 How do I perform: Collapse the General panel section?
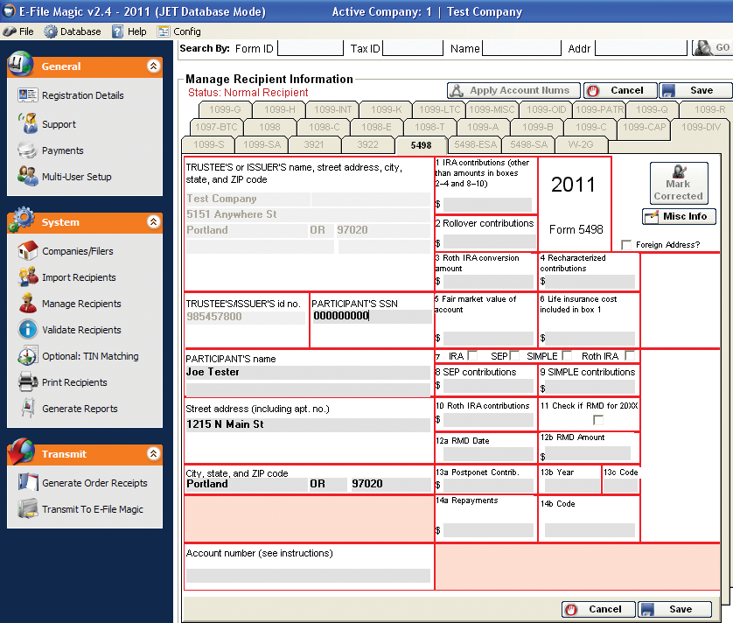point(153,66)
